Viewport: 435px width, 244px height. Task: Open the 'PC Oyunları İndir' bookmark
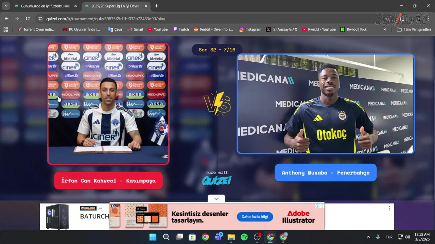(81, 29)
